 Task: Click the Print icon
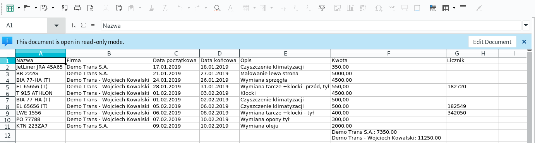click(x=77, y=8)
